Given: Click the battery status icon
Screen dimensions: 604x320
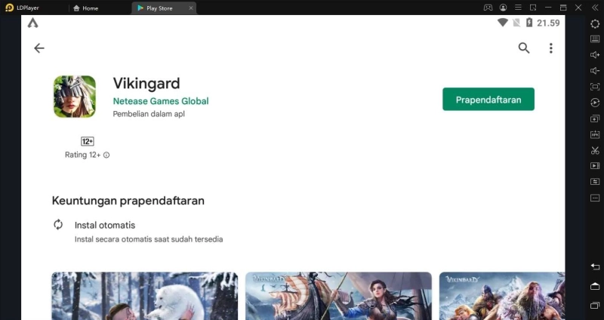Looking at the screenshot, I should (x=529, y=23).
